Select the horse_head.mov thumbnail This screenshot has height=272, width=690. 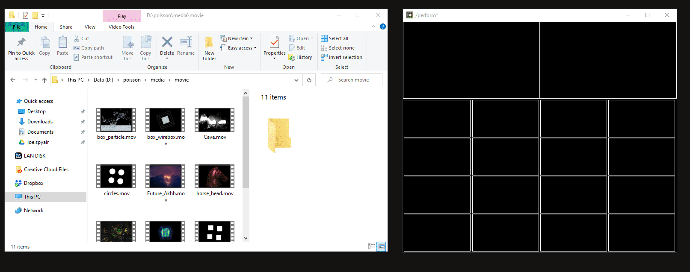(x=215, y=176)
